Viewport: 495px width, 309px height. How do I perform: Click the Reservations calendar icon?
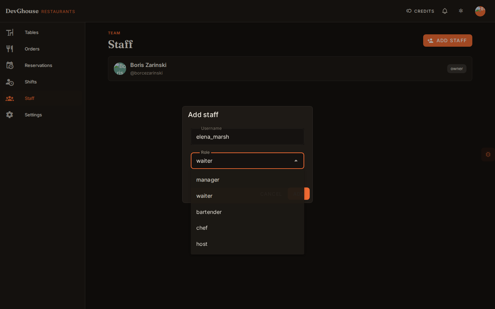(x=10, y=65)
